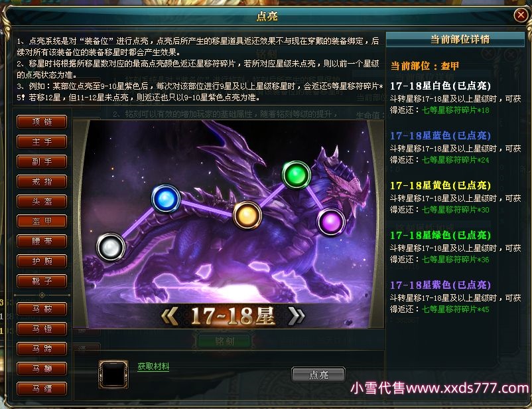Select the blue orb node
The width and height of the screenshot is (532, 409).
(166, 199)
